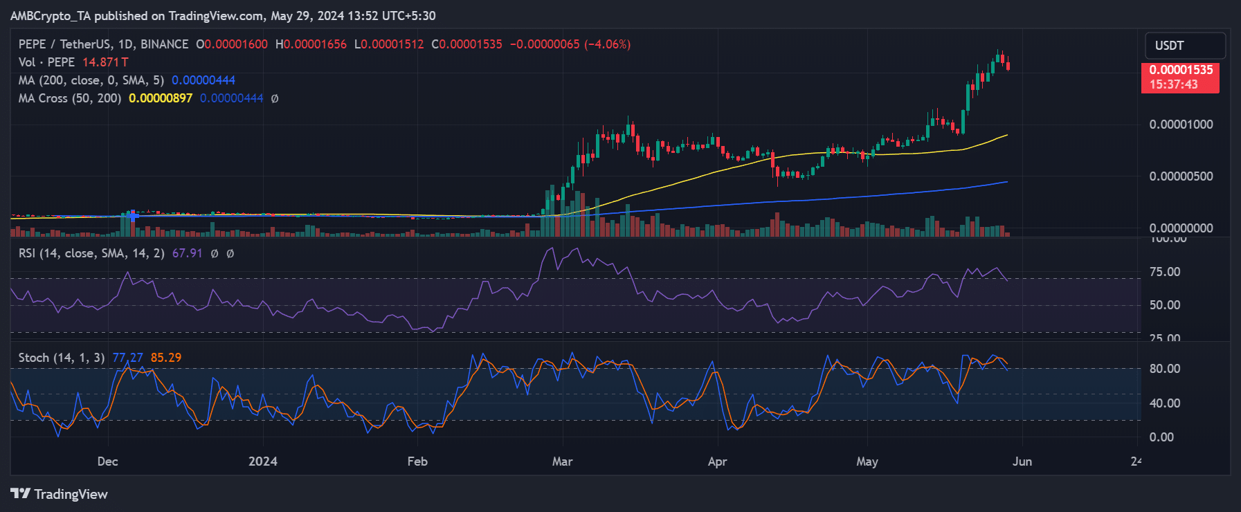
Task: Click the Feb label on the time axis
Action: click(x=417, y=461)
